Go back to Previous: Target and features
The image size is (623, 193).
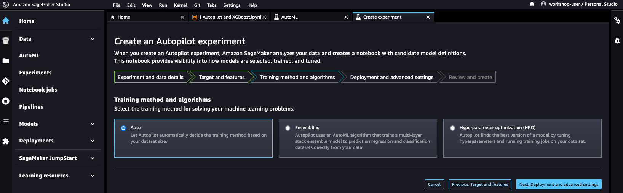point(480,184)
